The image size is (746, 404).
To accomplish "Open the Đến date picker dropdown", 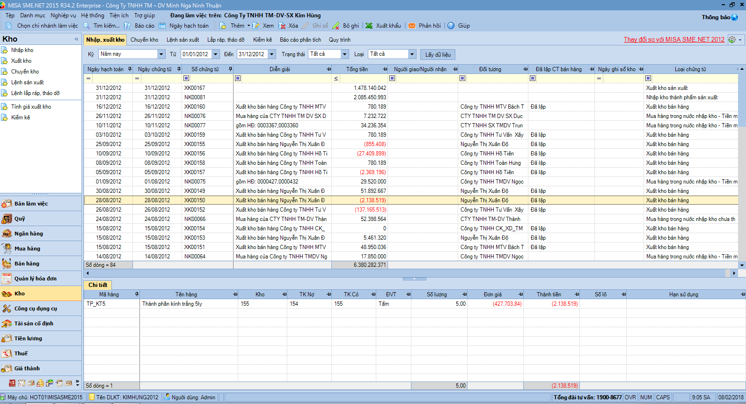I will click(272, 54).
